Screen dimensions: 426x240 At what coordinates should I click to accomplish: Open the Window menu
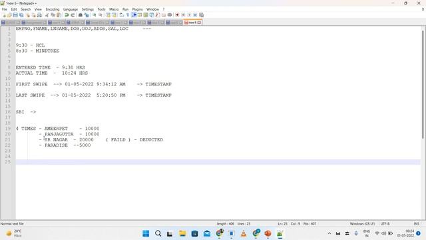(x=152, y=9)
